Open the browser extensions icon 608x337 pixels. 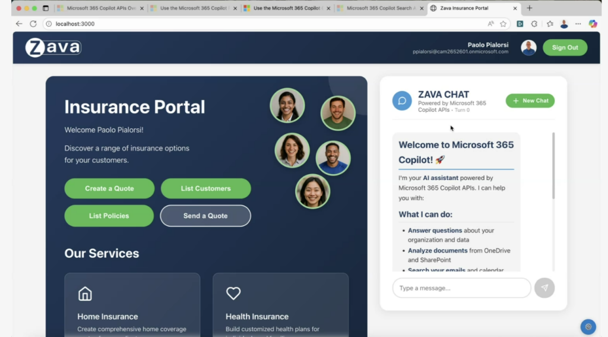534,24
